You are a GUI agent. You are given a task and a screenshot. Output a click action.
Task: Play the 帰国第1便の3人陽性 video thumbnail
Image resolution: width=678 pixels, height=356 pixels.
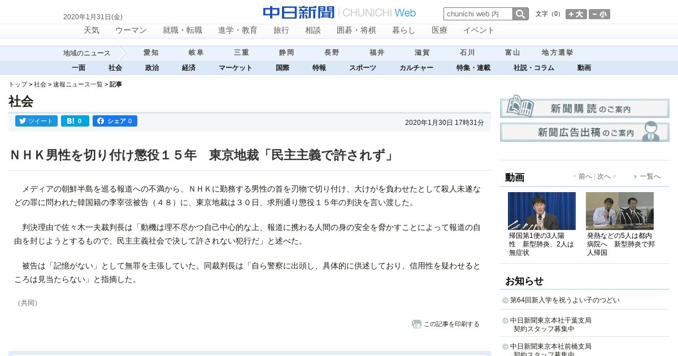[x=542, y=211]
